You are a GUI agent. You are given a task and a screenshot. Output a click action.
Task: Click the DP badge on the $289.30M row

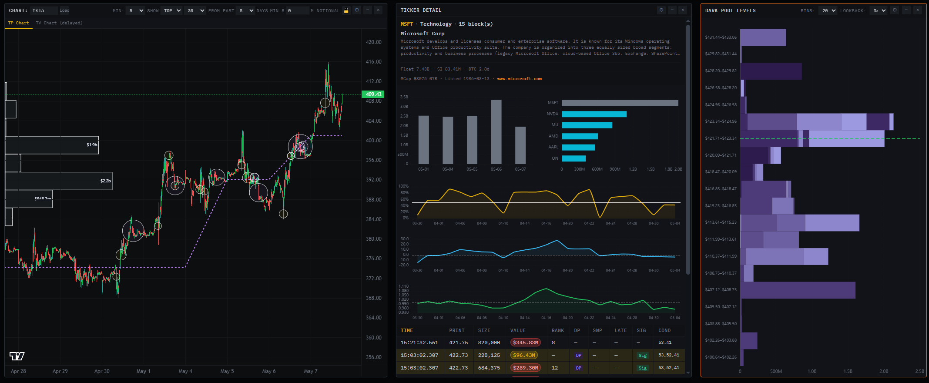point(578,368)
